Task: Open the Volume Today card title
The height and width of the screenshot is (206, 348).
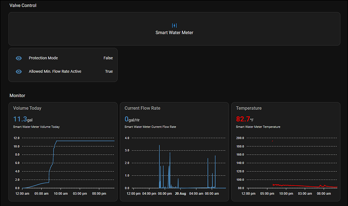Action: coord(27,108)
